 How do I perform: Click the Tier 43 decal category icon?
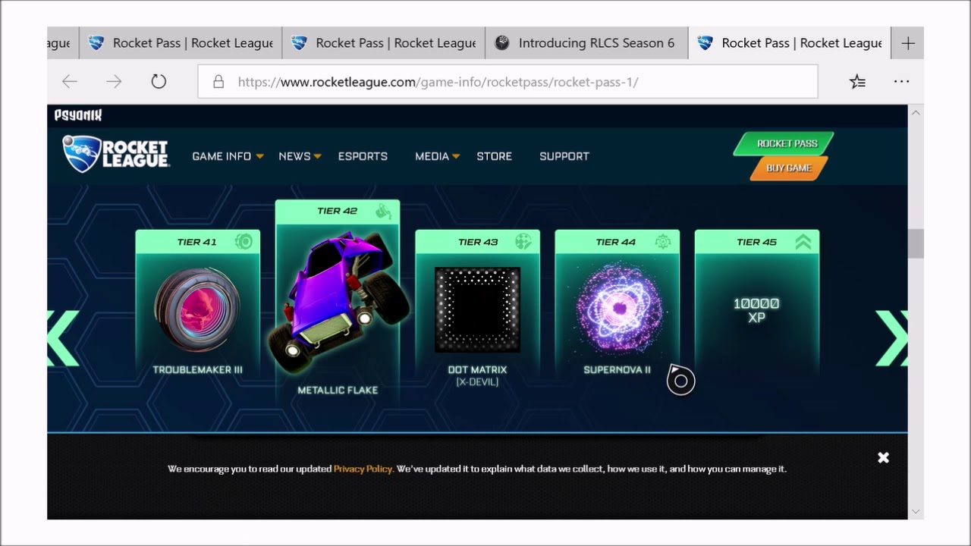(x=523, y=242)
